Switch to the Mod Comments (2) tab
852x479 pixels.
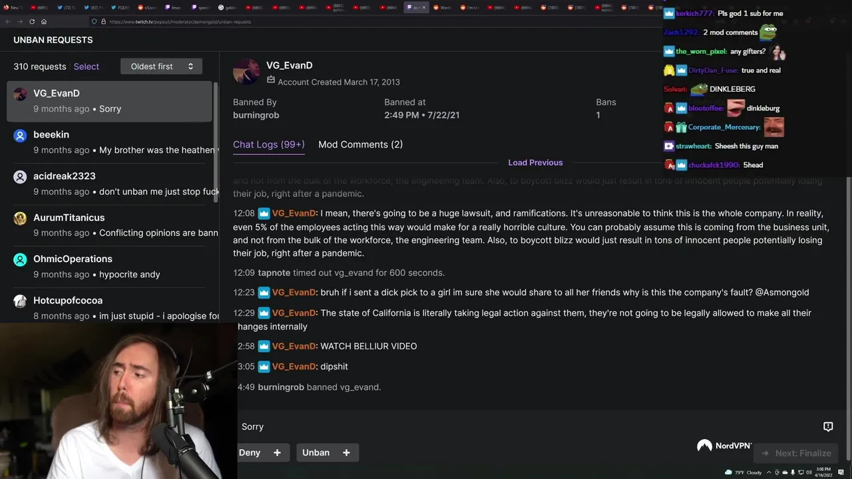[x=360, y=144]
